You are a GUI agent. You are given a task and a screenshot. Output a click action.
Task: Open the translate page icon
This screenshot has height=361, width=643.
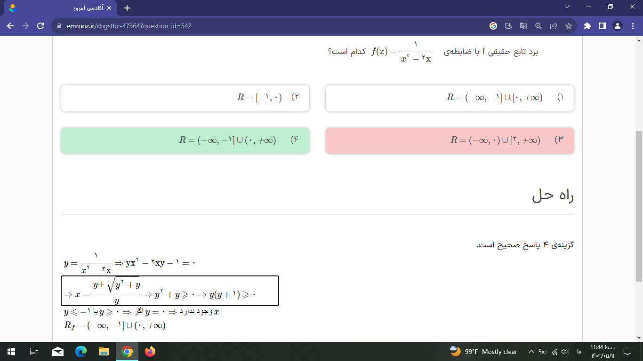(523, 26)
